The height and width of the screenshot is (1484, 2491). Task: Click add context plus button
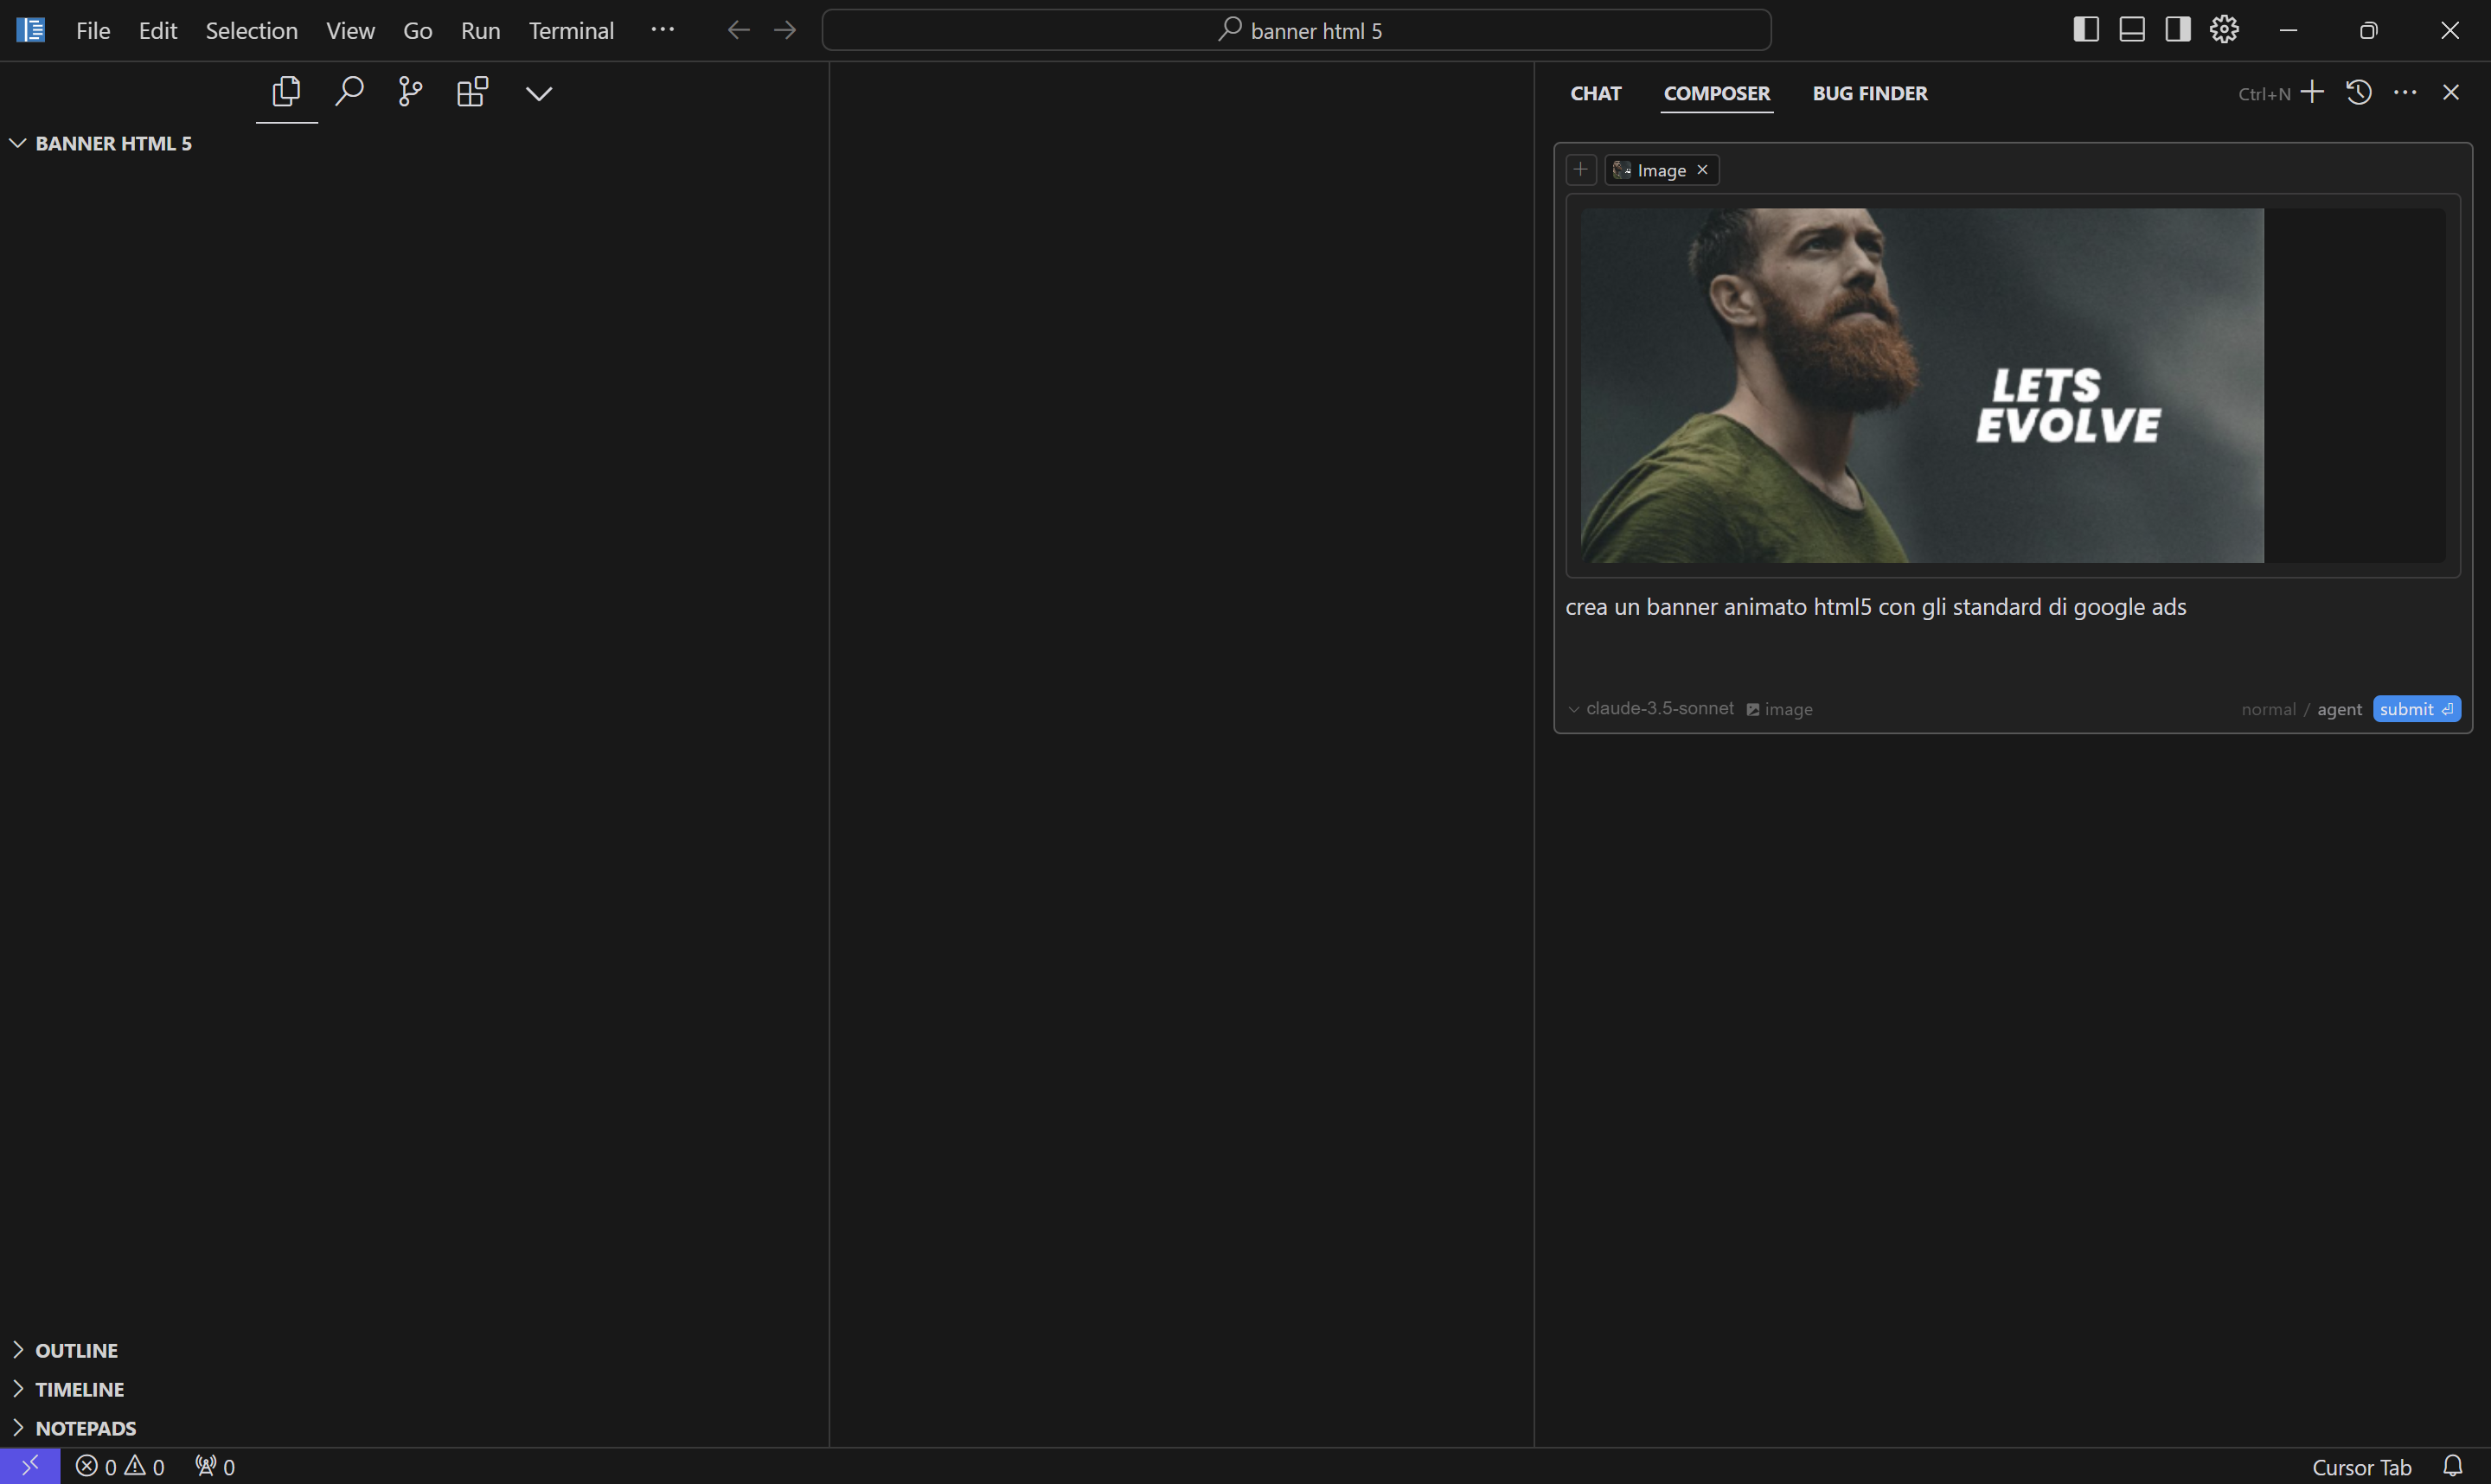pos(1581,170)
